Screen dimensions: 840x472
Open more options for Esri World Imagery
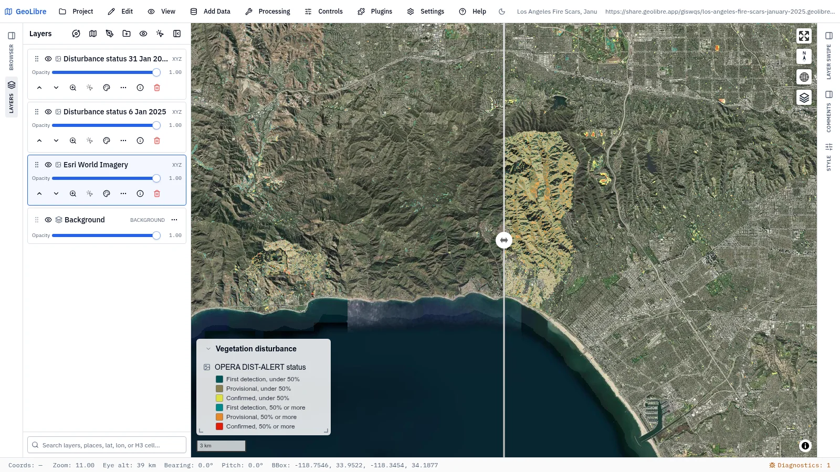pos(123,194)
